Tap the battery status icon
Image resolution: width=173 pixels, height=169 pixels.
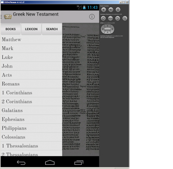(x=84, y=7)
